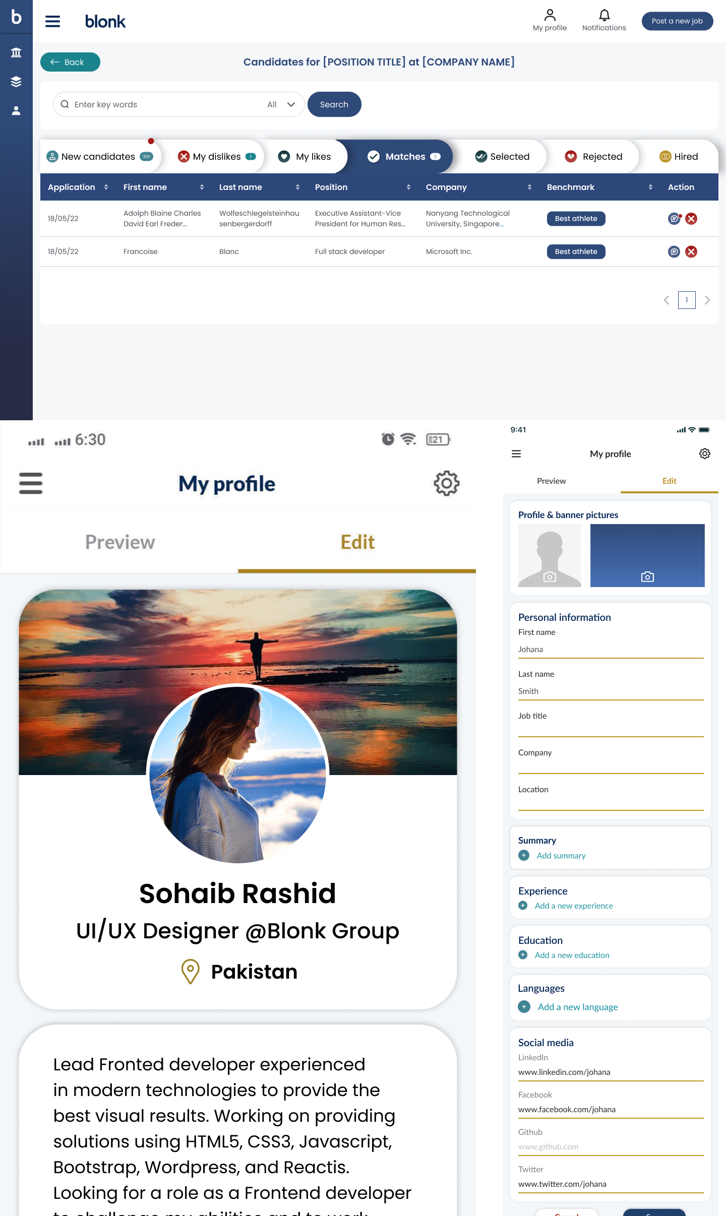
Task: Click plus icon beside Add summary
Action: [524, 855]
